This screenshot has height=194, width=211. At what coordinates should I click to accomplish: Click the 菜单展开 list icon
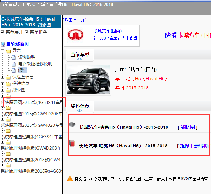(2, 32)
